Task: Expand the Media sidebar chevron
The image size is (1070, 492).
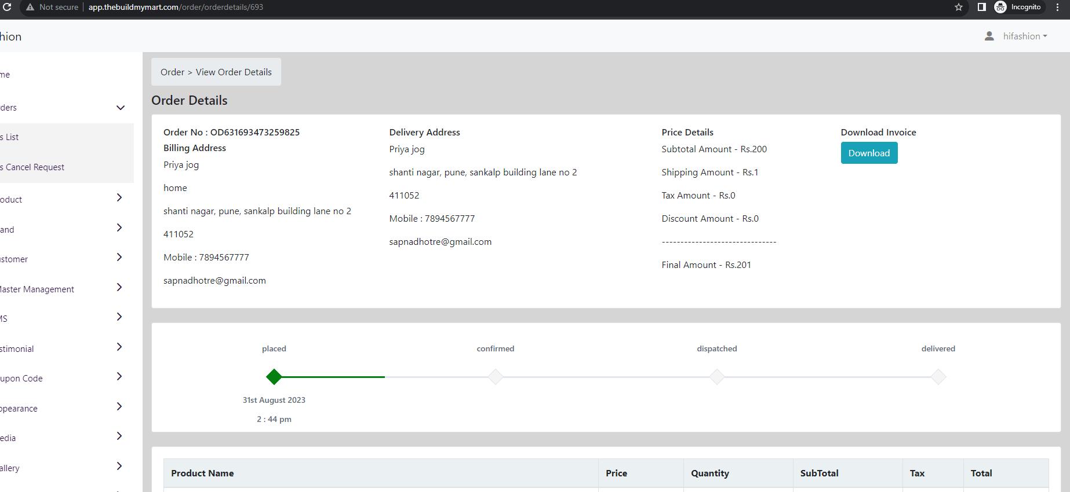Action: coord(119,436)
